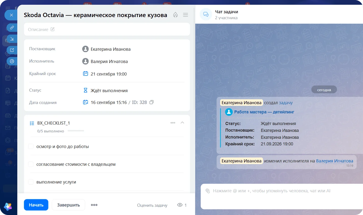
Task: Open the more actions menu beside Завершить
Action: pos(94,205)
